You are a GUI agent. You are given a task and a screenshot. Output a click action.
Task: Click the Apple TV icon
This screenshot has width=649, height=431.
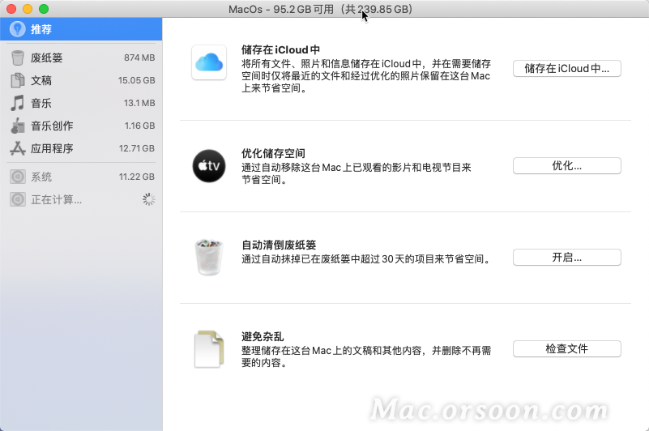pos(209,166)
